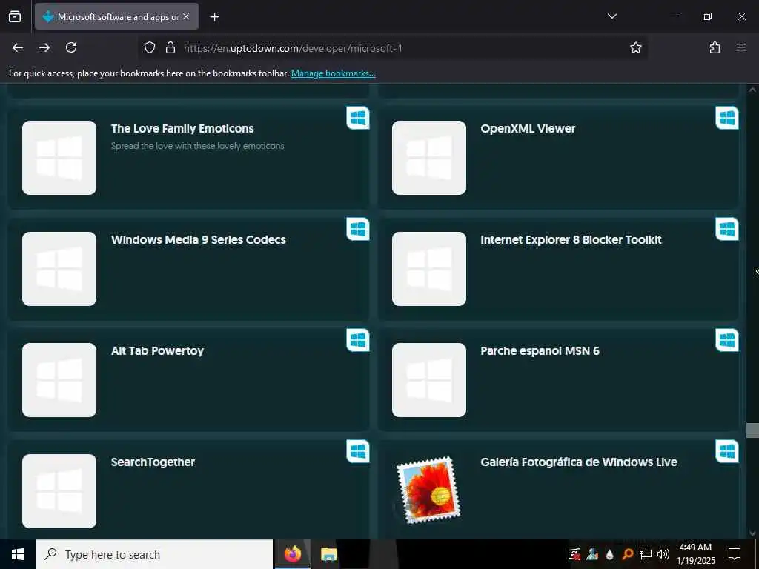Image resolution: width=759 pixels, height=569 pixels.
Task: Open the Galería Fotográfica flower stamp icon
Action: click(429, 490)
